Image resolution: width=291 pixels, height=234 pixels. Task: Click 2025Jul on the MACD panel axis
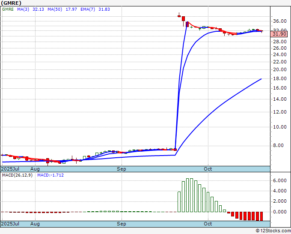tap(10, 224)
